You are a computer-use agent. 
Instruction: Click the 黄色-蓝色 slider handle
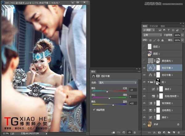(113, 105)
